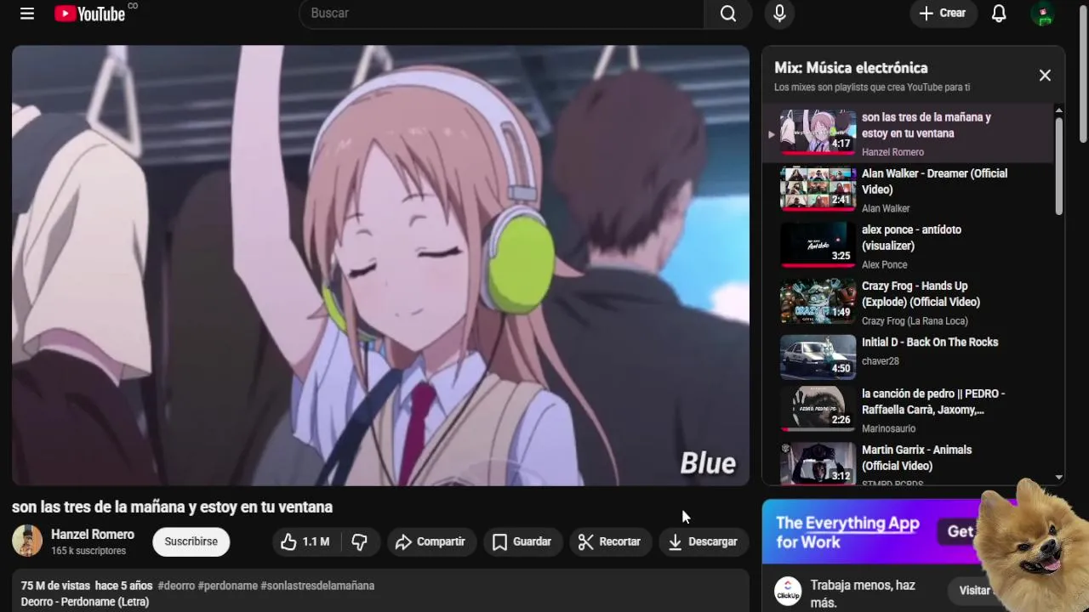
Task: Click Trabaja menos, haz más ad text
Action: click(863, 593)
